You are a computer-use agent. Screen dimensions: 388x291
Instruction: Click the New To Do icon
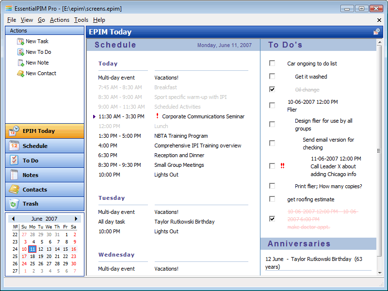20,52
